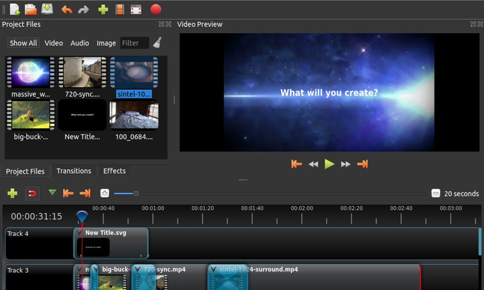484x290 pixels.
Task: Add a marker with green triangle icon
Action: click(x=52, y=193)
